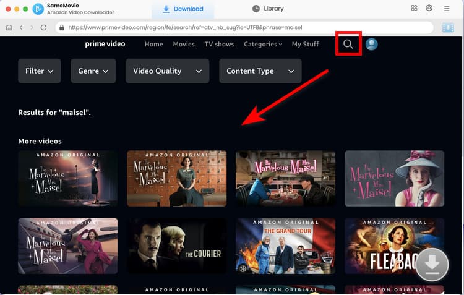Screen dimensions: 464x295
Task: Click the "More videos" heading
Action: 40,141
